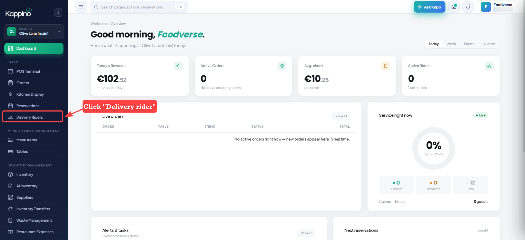Image resolution: width=525 pixels, height=240 pixels.
Task: Go to Waste Management
Action: tap(34, 220)
